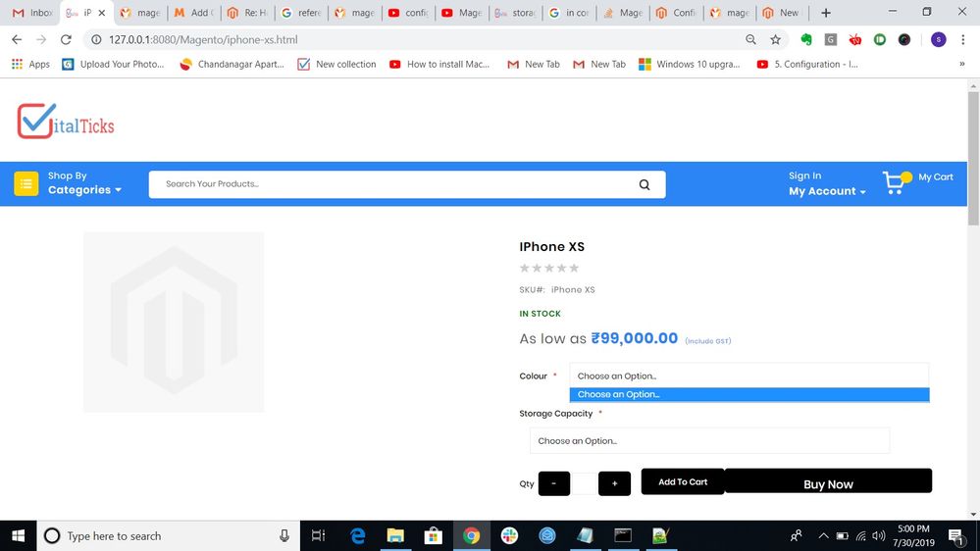This screenshot has height=551, width=980.
Task: Switch to the Inbox tab
Action: click(x=32, y=13)
